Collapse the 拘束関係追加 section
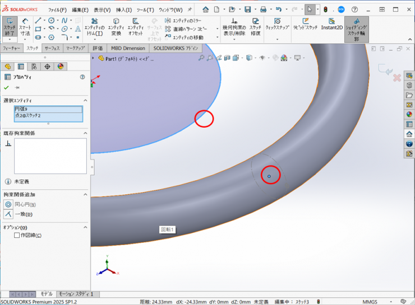The image size is (415, 305). [85, 194]
